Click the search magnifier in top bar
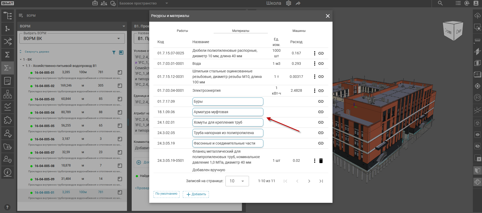This screenshot has width=482, height=213. pos(440,3)
